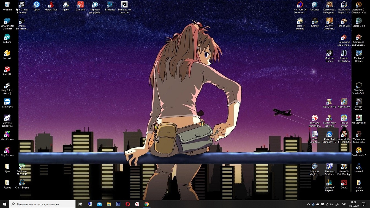Launch the Bethesda.net Launcher shortcut
This screenshot has height=208, width=370.
pyautogui.click(x=124, y=8)
